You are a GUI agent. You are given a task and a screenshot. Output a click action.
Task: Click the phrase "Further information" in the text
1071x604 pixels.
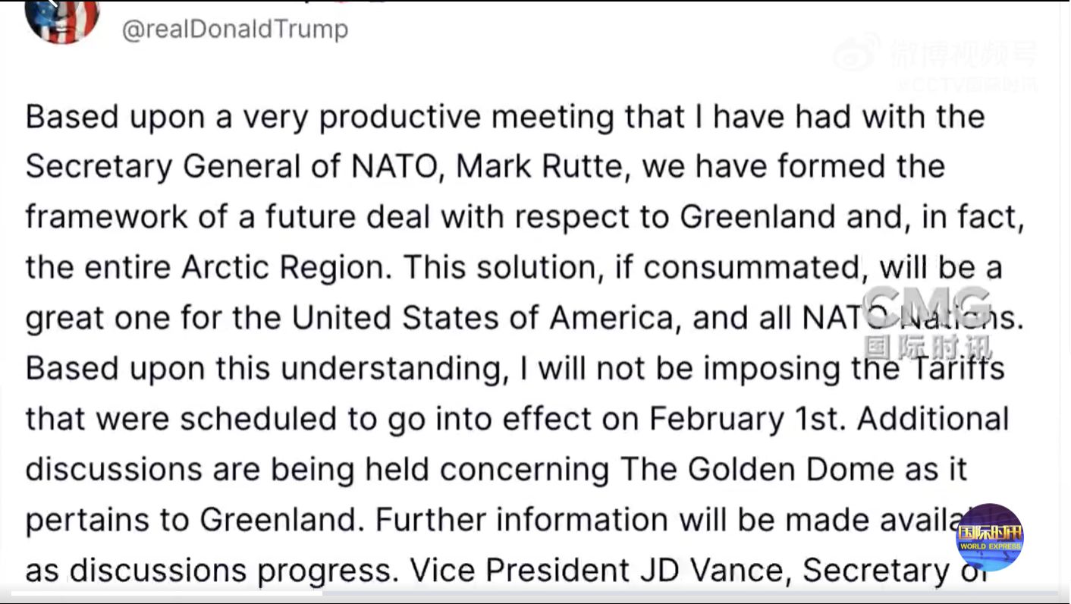click(521, 520)
